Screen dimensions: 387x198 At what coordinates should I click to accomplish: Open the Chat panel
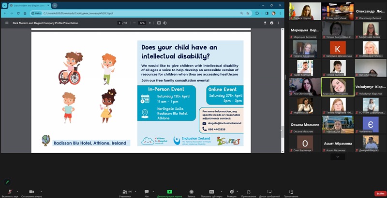coord(147,192)
